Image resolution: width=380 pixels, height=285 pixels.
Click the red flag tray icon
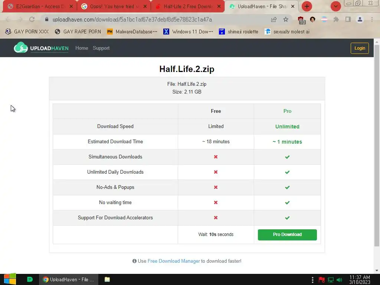pyautogui.click(x=322, y=280)
